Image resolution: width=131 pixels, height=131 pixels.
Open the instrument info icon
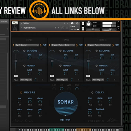click(77, 23)
